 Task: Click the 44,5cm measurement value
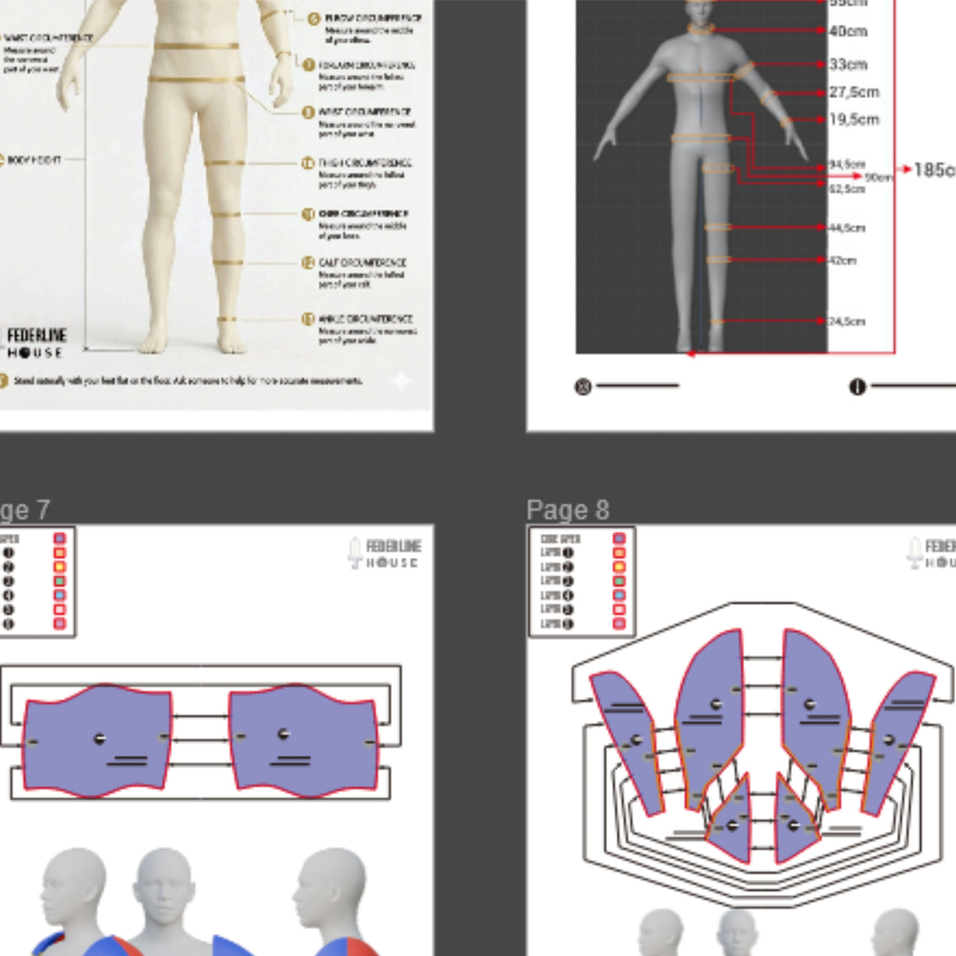[x=847, y=228]
